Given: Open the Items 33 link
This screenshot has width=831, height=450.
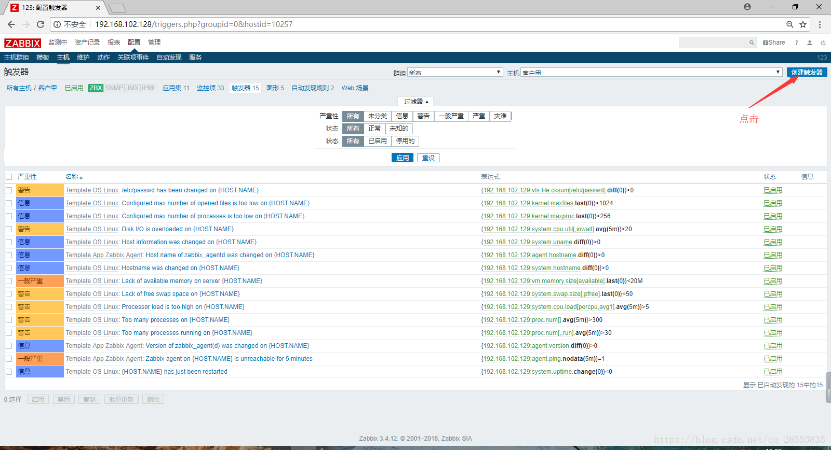Looking at the screenshot, I should pos(210,88).
